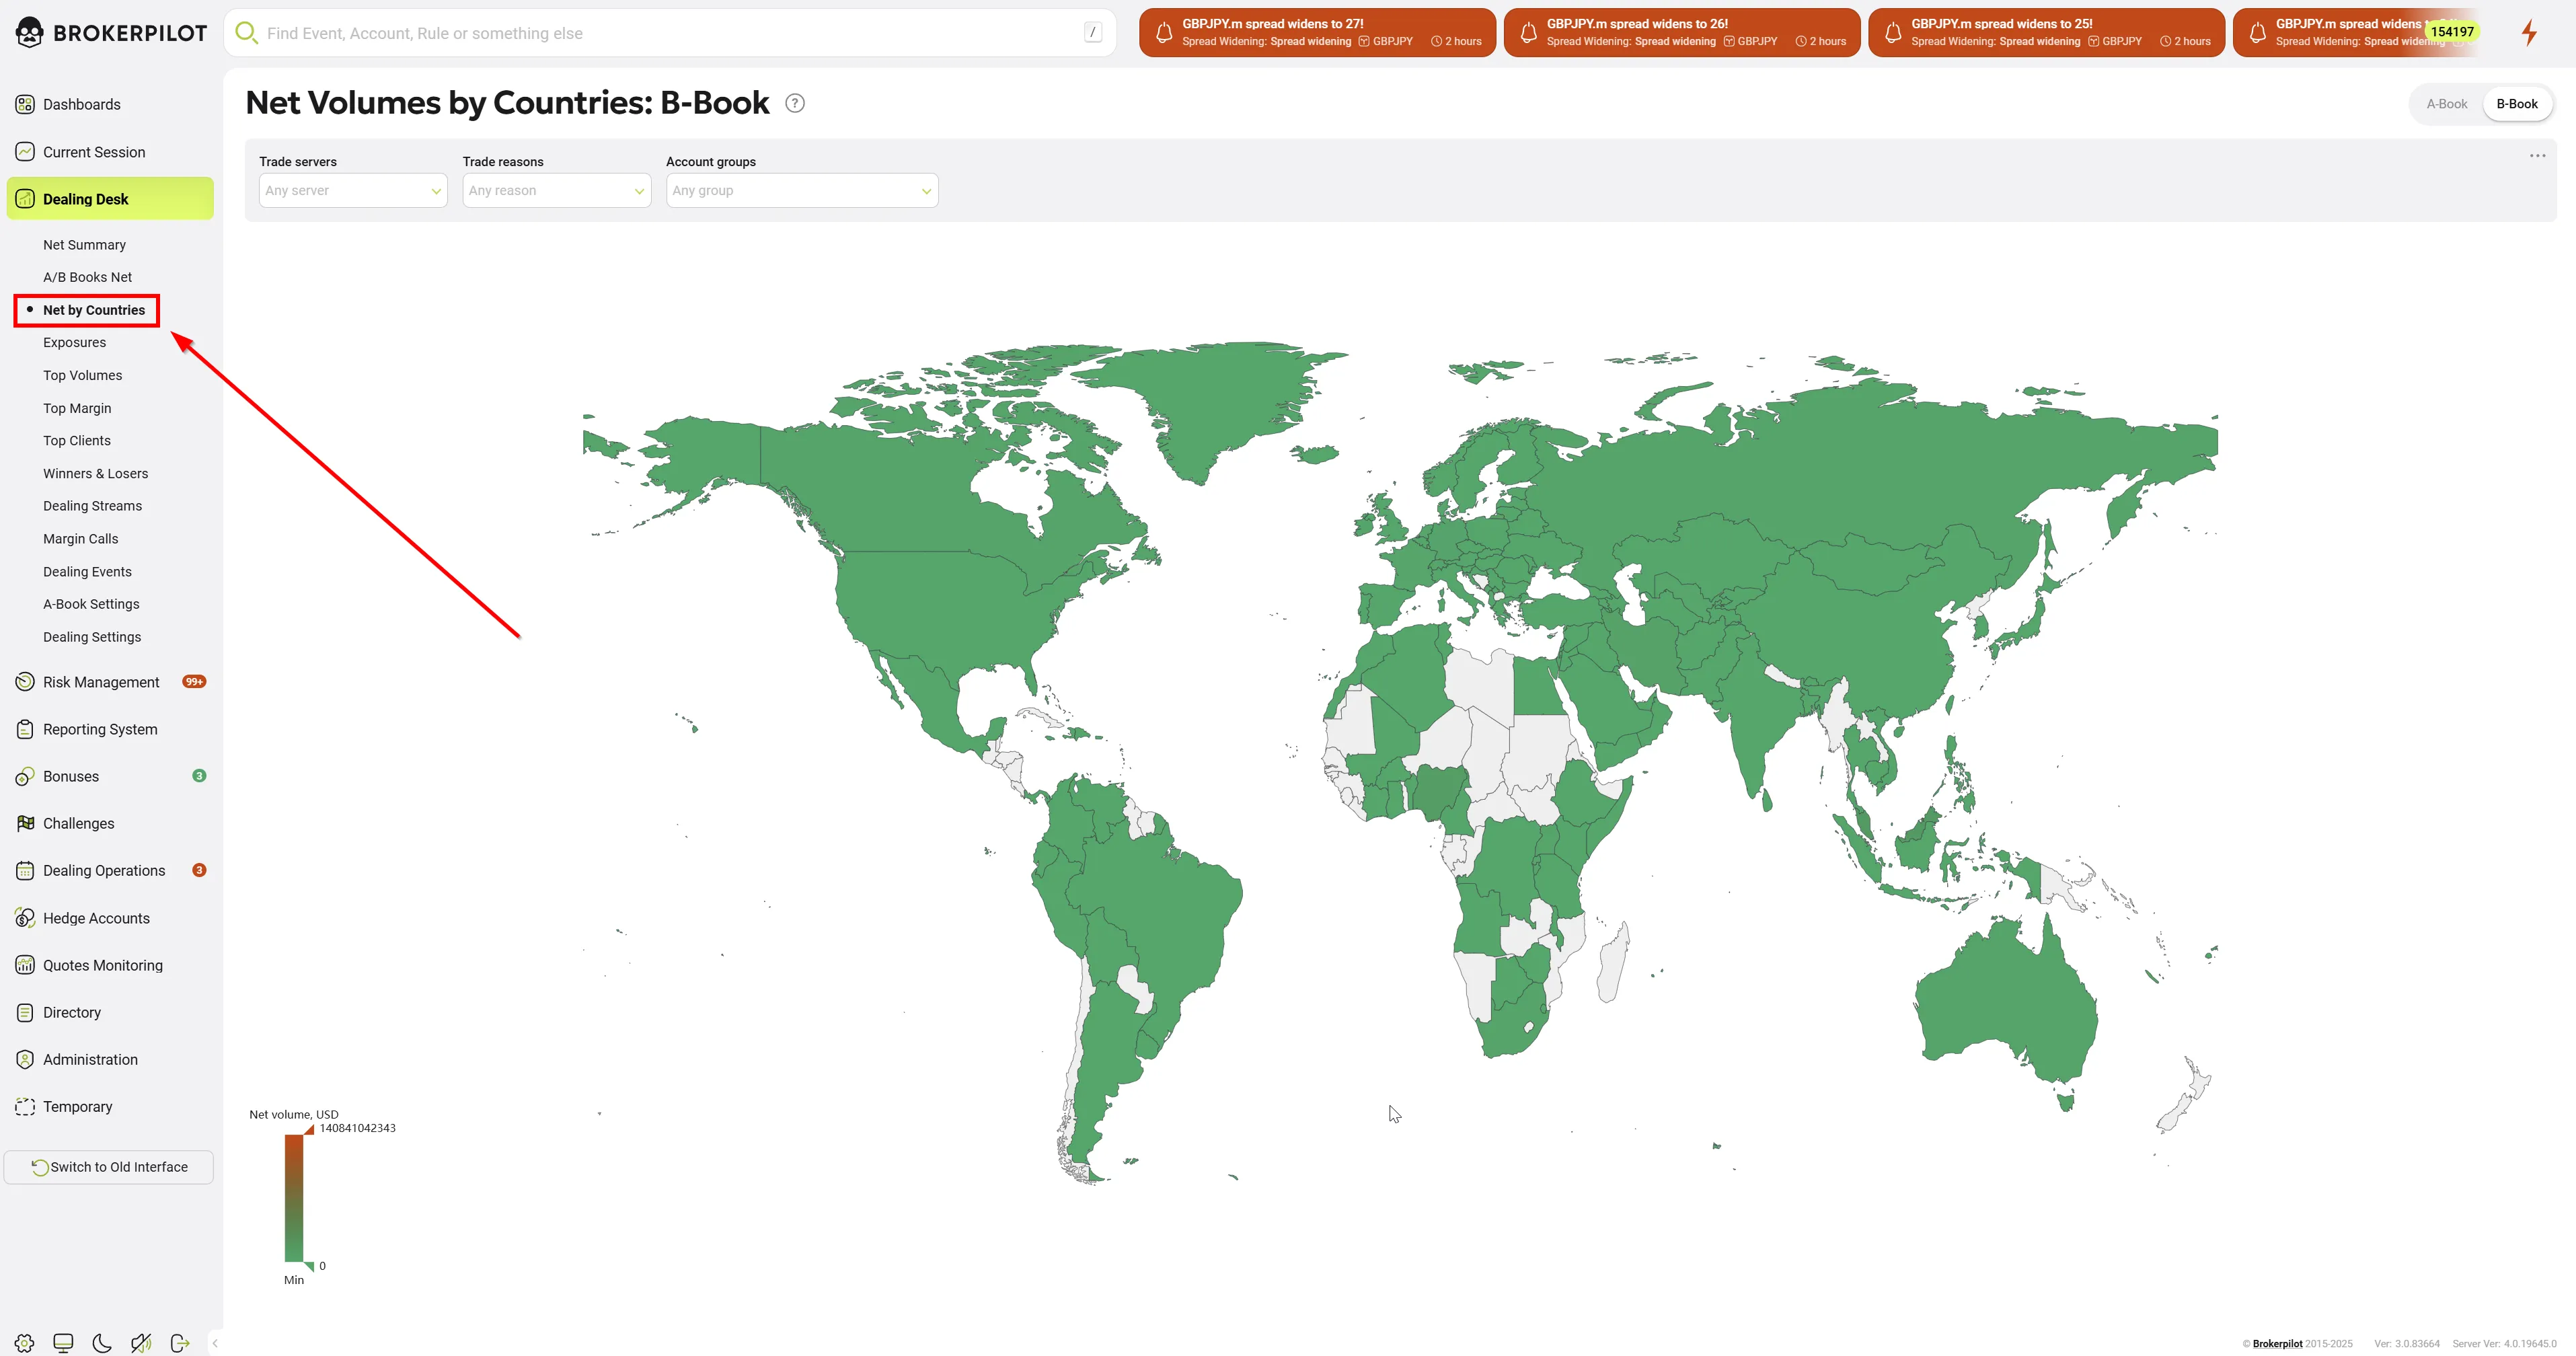Screen dimensions: 2576x1356
Task: Open the Trade servers dropdown
Action: pos(353,190)
